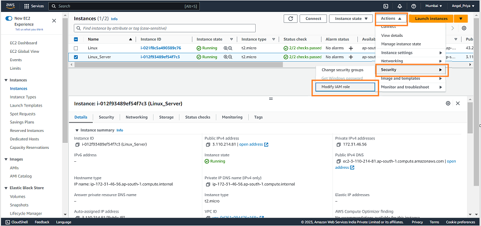Close the instance detail panel
This screenshot has width=481, height=226.
[458, 104]
